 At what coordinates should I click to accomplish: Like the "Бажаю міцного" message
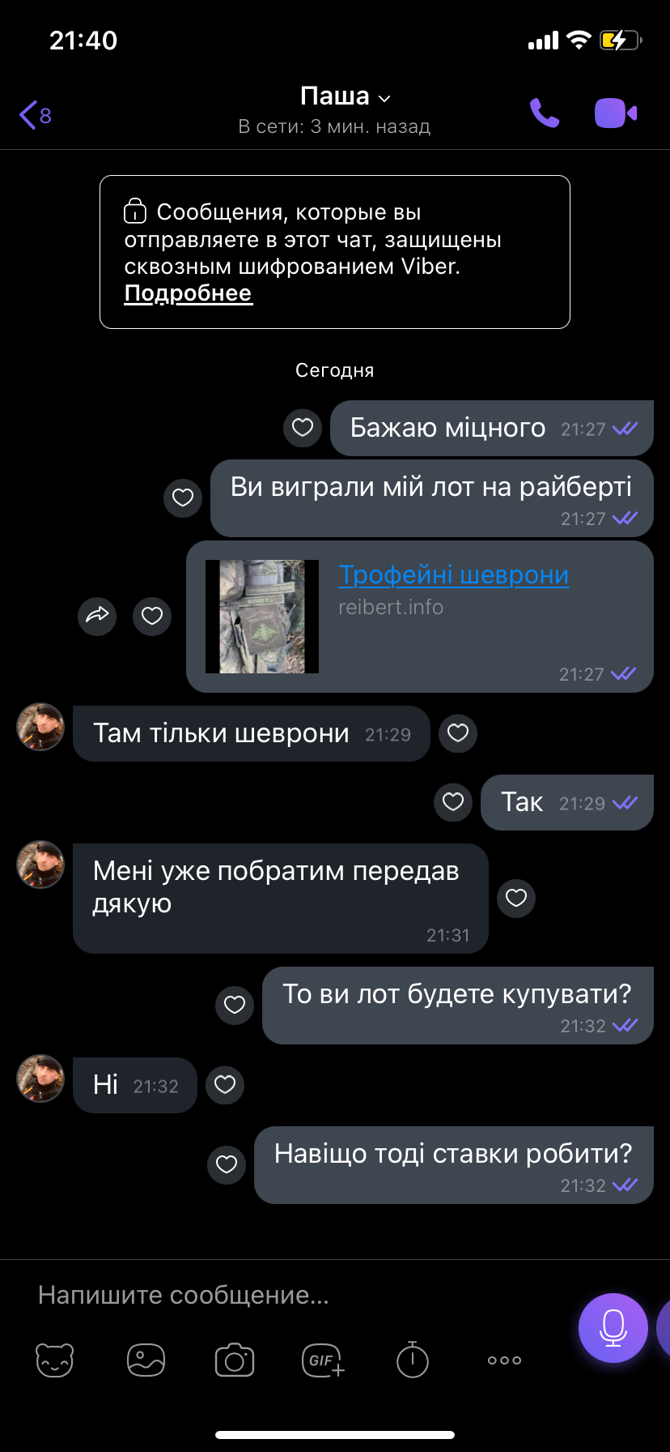coord(303,427)
